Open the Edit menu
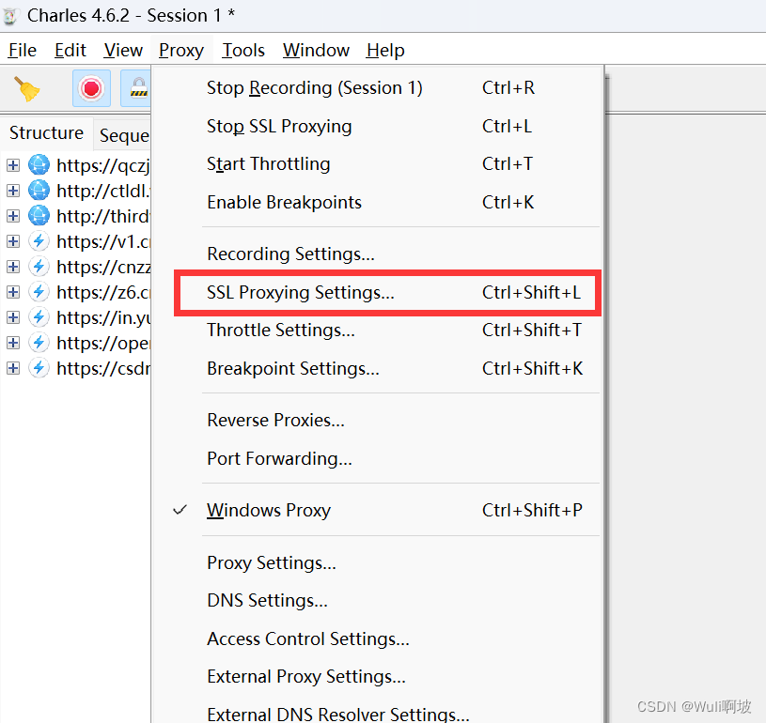Image resolution: width=766 pixels, height=723 pixels. click(x=70, y=51)
